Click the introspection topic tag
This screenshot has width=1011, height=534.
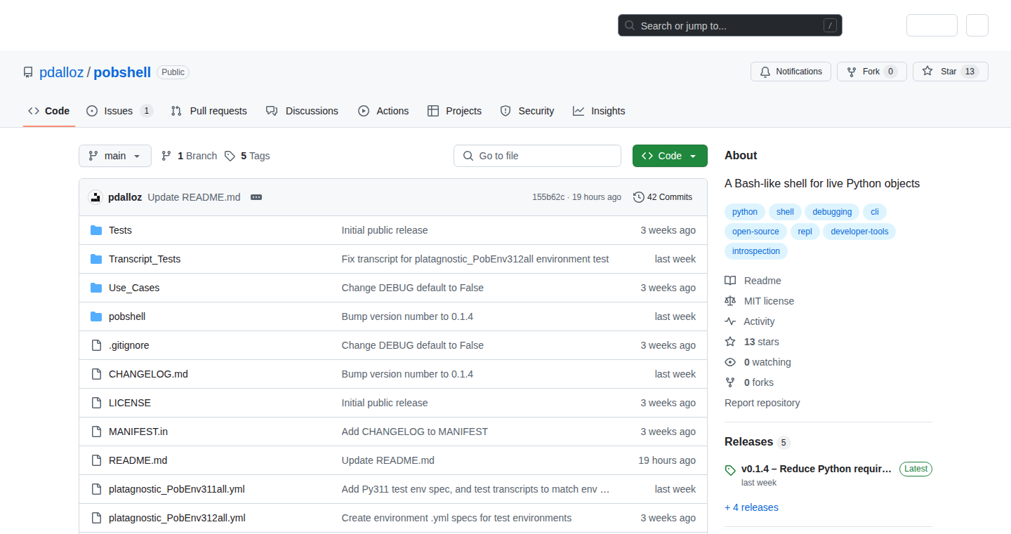(756, 251)
